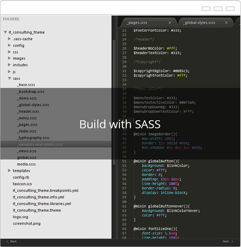Screen dimensions: 241x247
Task: Open logo.svg file
Action: tap(20, 217)
